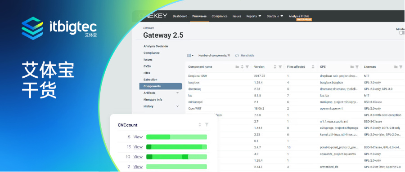Screen dimensions: 405x172
Task: Open View link for 13 CVEs
Action: 138,147
